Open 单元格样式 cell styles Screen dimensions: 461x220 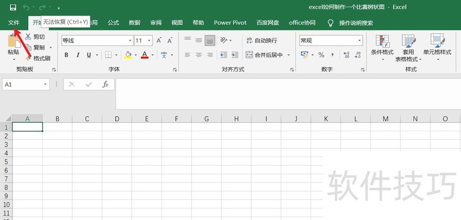[x=437, y=48]
